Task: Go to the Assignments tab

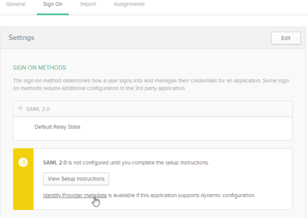Action: click(129, 4)
